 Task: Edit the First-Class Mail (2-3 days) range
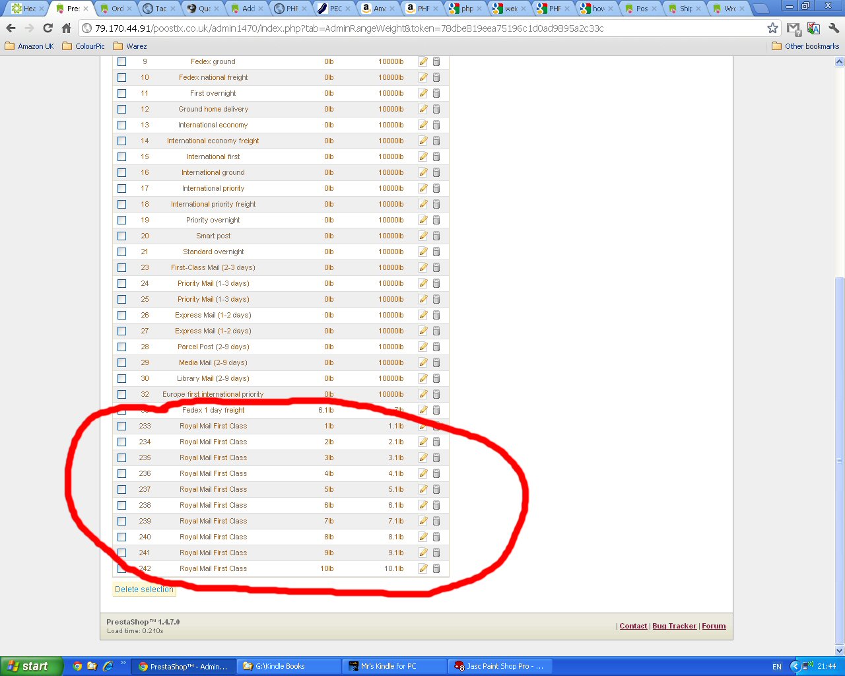coord(423,267)
